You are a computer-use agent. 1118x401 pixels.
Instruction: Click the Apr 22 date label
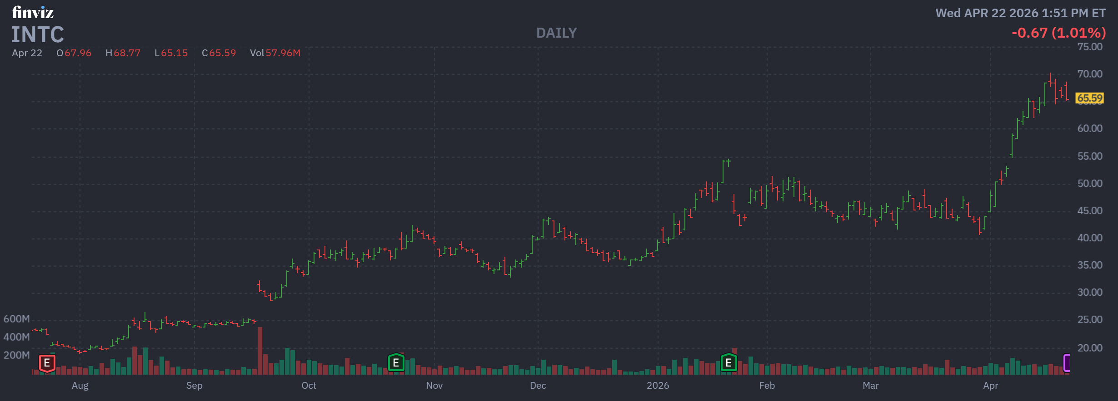click(27, 53)
